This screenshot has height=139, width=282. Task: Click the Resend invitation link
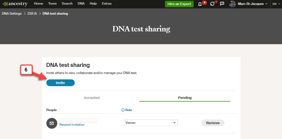point(72,125)
